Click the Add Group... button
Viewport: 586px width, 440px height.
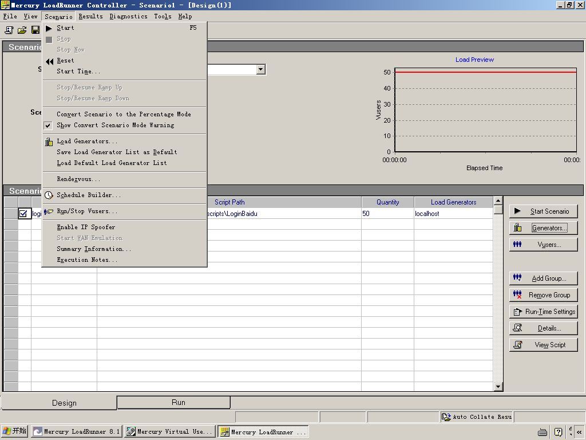[544, 278]
